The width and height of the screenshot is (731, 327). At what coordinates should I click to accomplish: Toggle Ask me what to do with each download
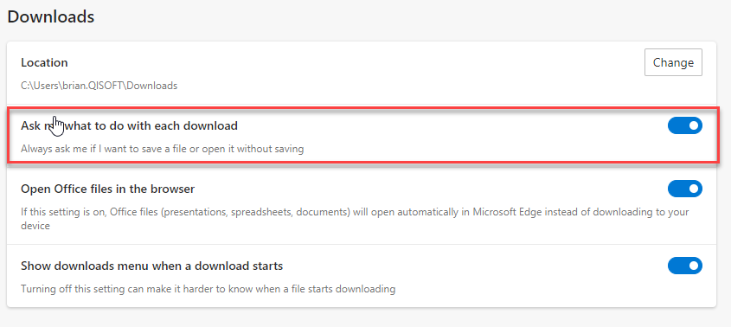[x=685, y=125]
